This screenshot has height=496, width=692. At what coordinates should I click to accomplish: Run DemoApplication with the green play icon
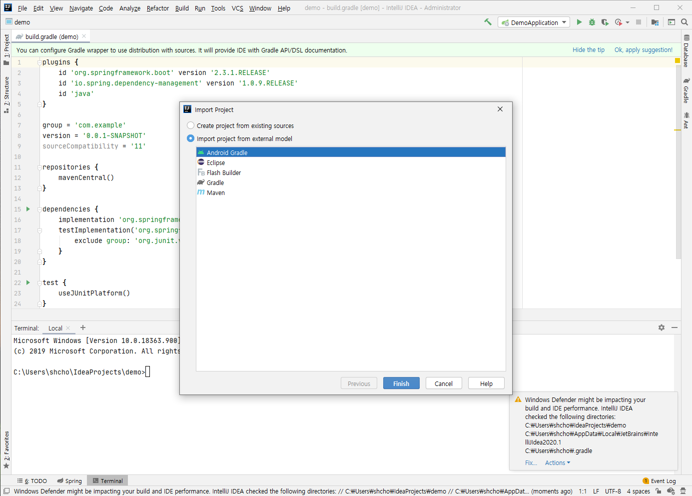(579, 22)
